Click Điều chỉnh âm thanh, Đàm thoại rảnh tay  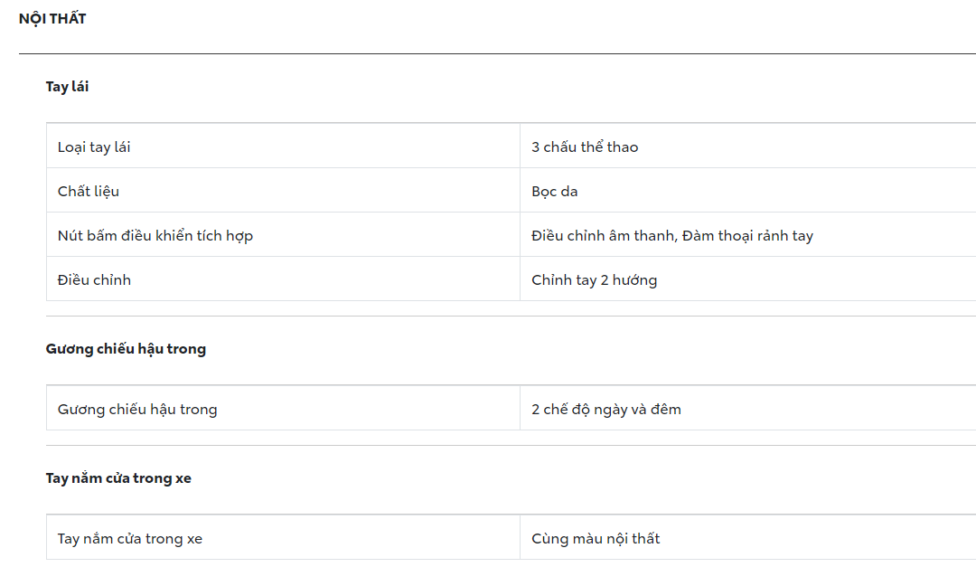pos(672,235)
